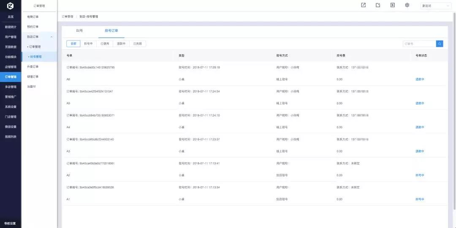Click the 取号方式 column header
Screen dimensions: 456x228
point(282,55)
